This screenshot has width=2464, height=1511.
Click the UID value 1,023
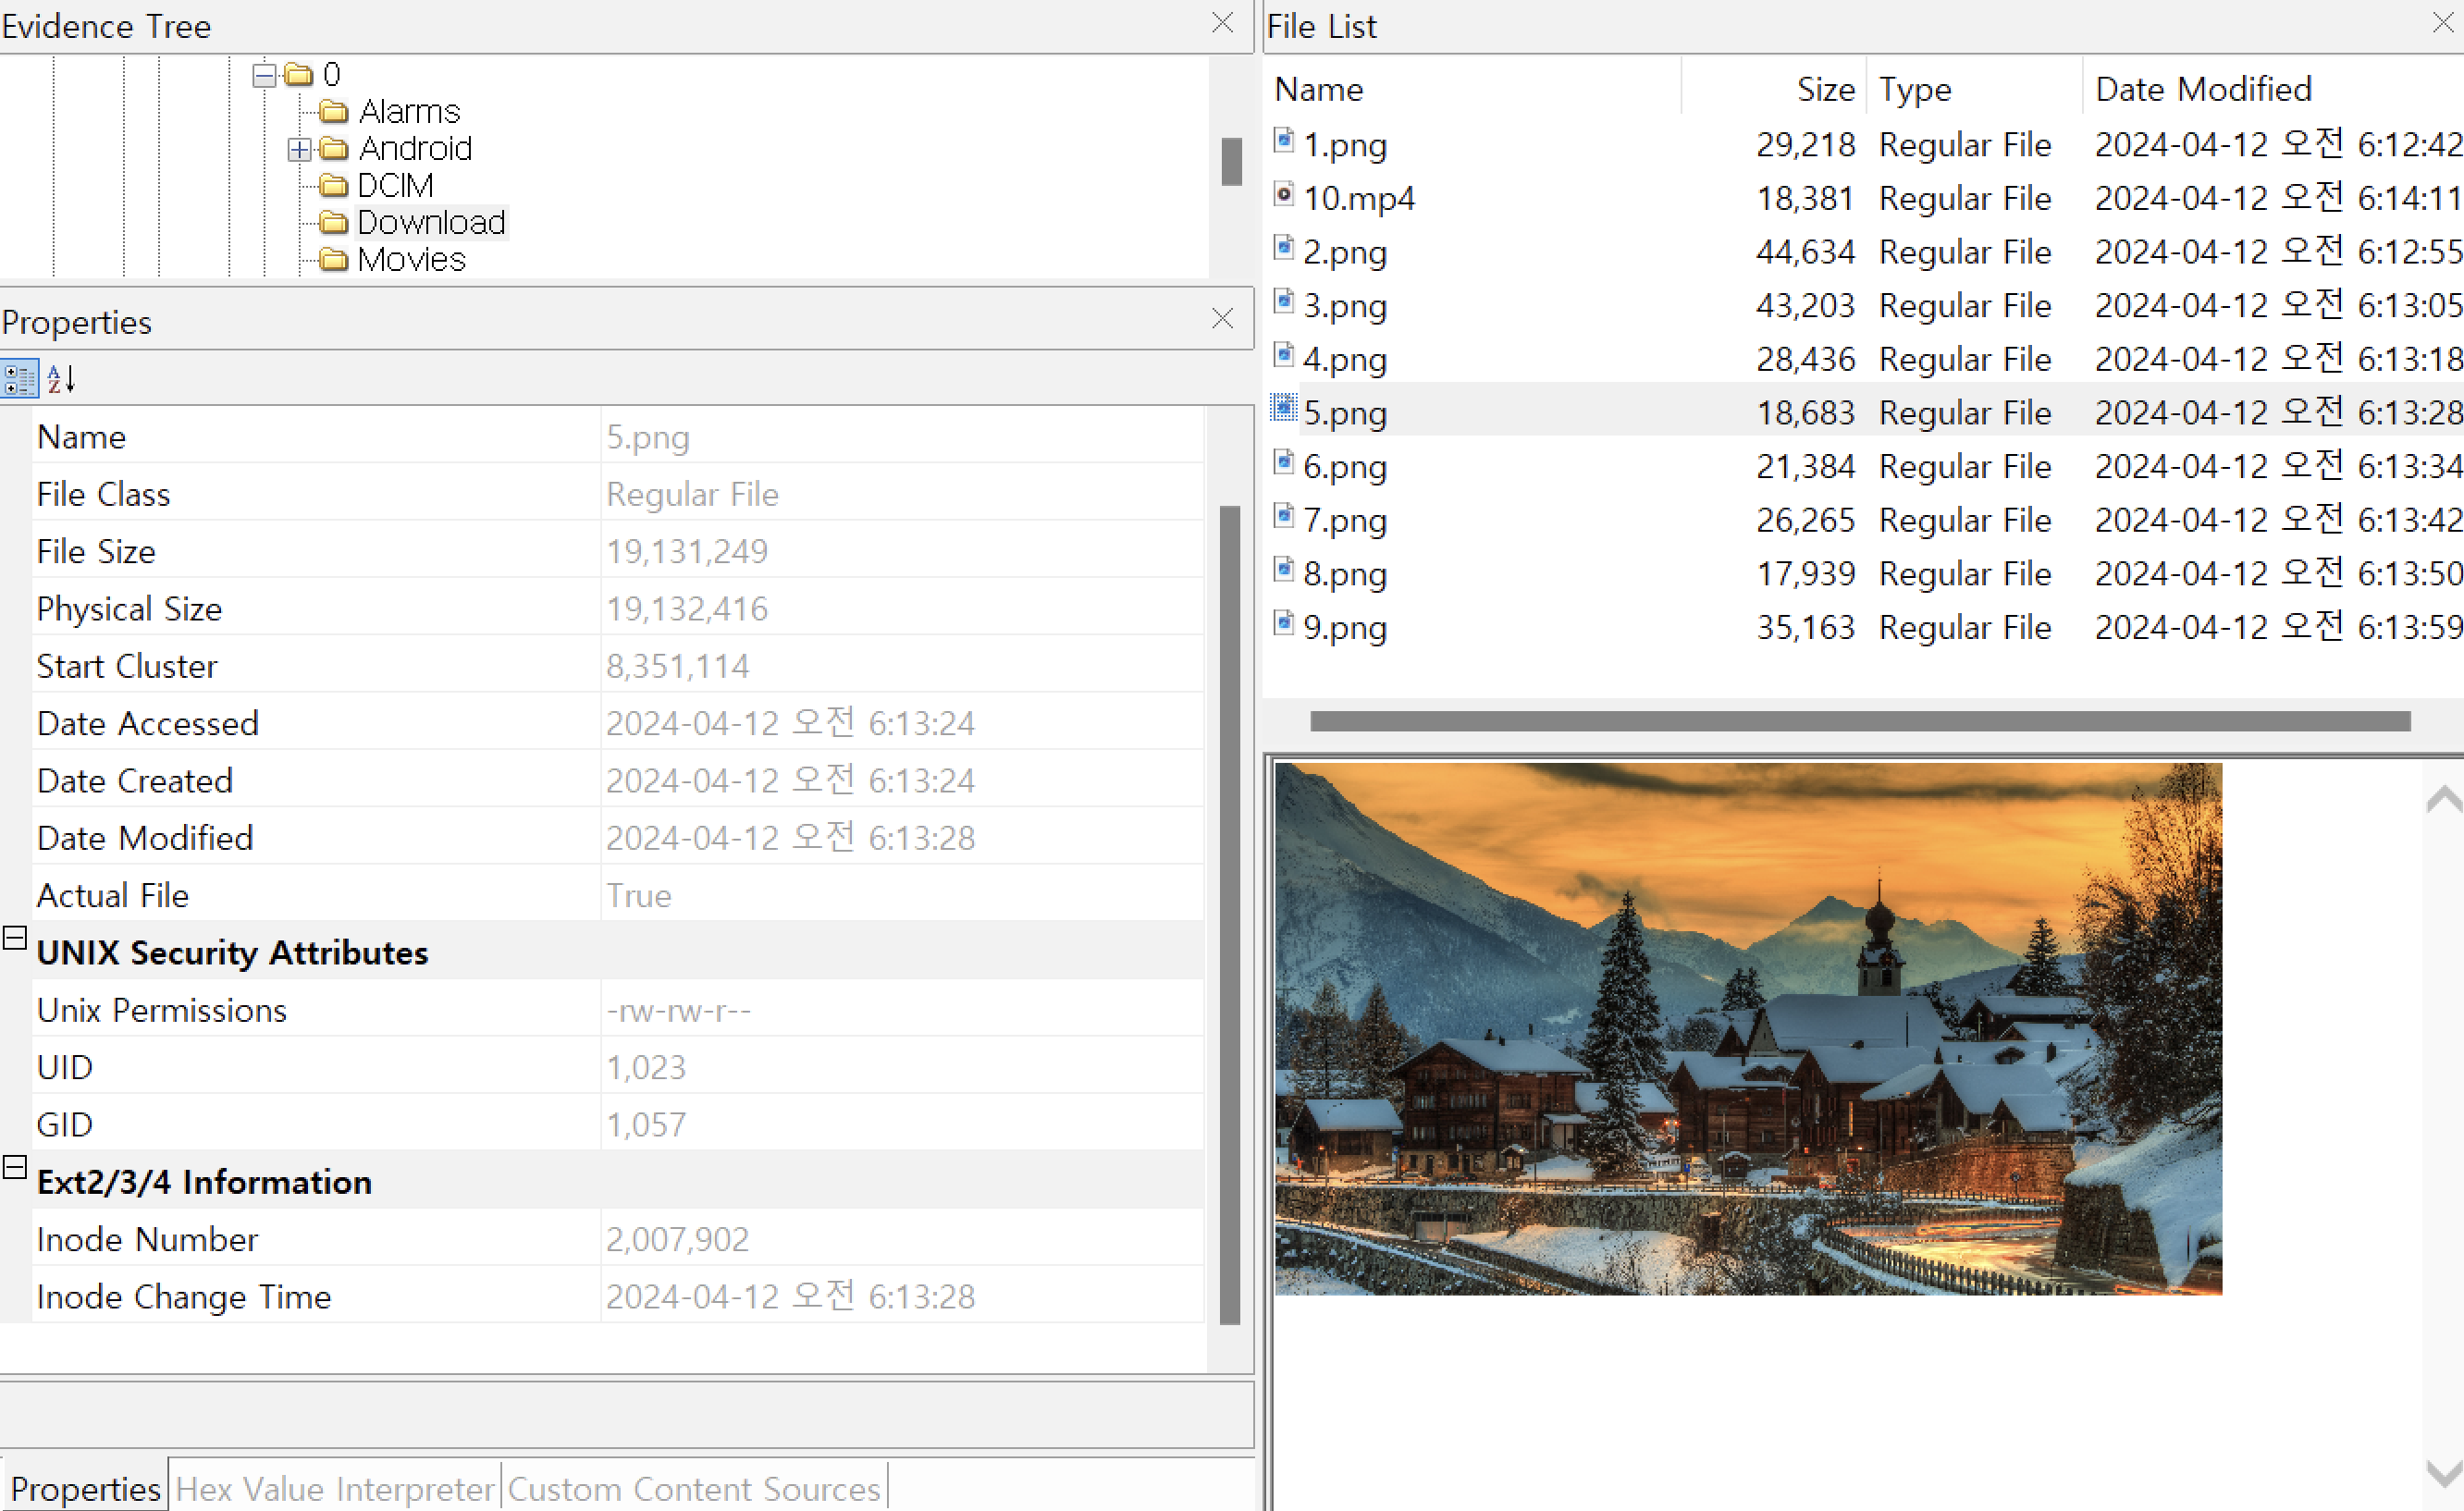point(646,1067)
